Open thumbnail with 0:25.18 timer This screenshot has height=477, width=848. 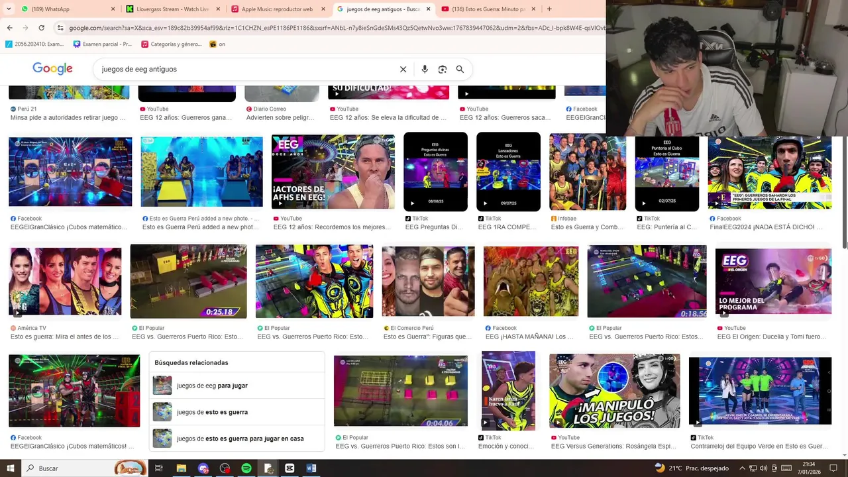pos(188,281)
